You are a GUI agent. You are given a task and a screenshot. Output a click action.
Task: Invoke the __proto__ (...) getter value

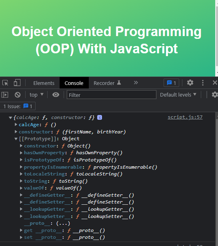tap(63, 223)
